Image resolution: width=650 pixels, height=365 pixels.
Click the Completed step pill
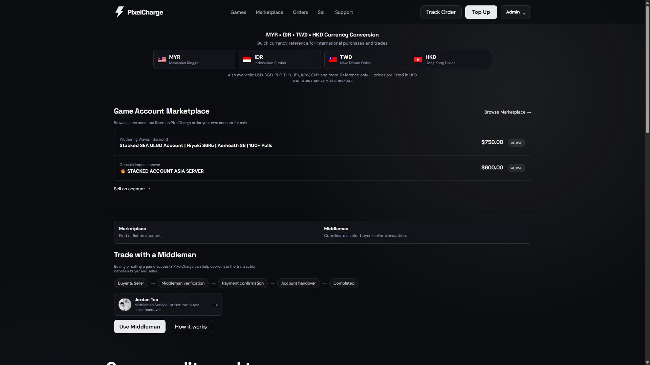(x=344, y=283)
